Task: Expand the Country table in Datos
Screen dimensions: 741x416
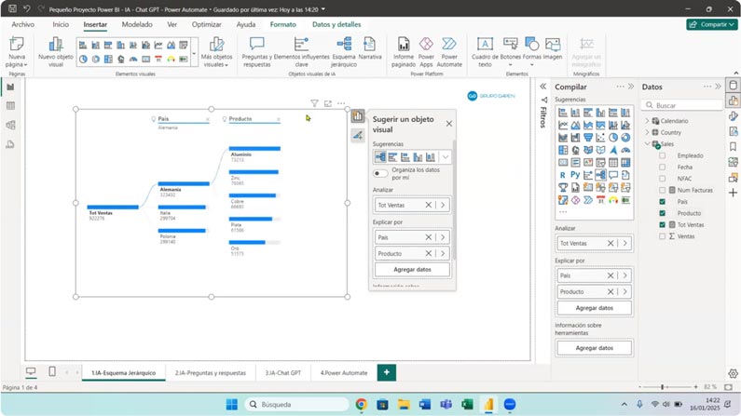Action: click(x=648, y=132)
